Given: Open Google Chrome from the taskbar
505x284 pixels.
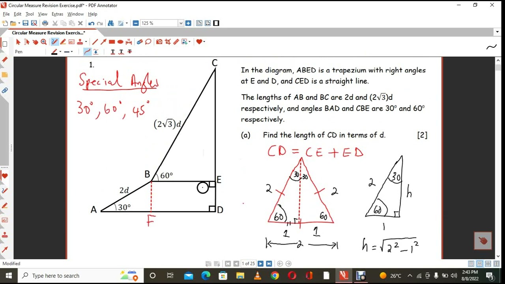Looking at the screenshot, I should point(275,276).
